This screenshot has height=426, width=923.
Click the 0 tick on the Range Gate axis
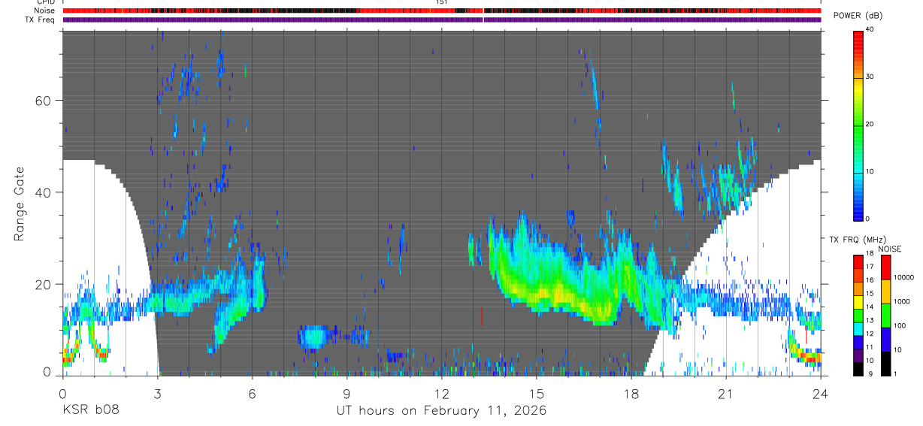(47, 373)
